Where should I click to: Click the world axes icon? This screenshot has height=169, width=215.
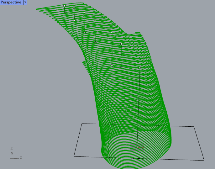pos(16,153)
